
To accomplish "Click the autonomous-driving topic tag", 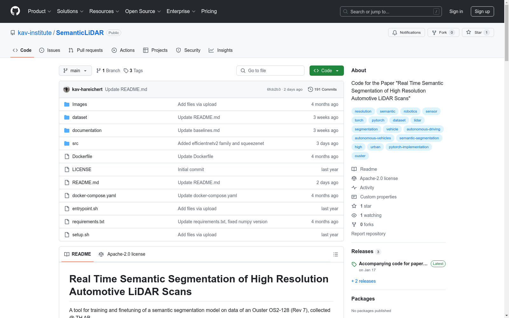I will pyautogui.click(x=423, y=129).
